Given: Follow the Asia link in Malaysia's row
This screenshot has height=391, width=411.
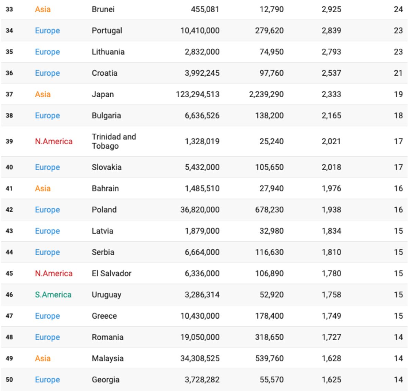Looking at the screenshot, I should tap(42, 358).
